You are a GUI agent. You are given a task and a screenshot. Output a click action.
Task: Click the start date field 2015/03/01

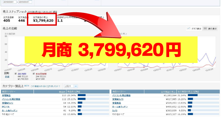pos(10,2)
